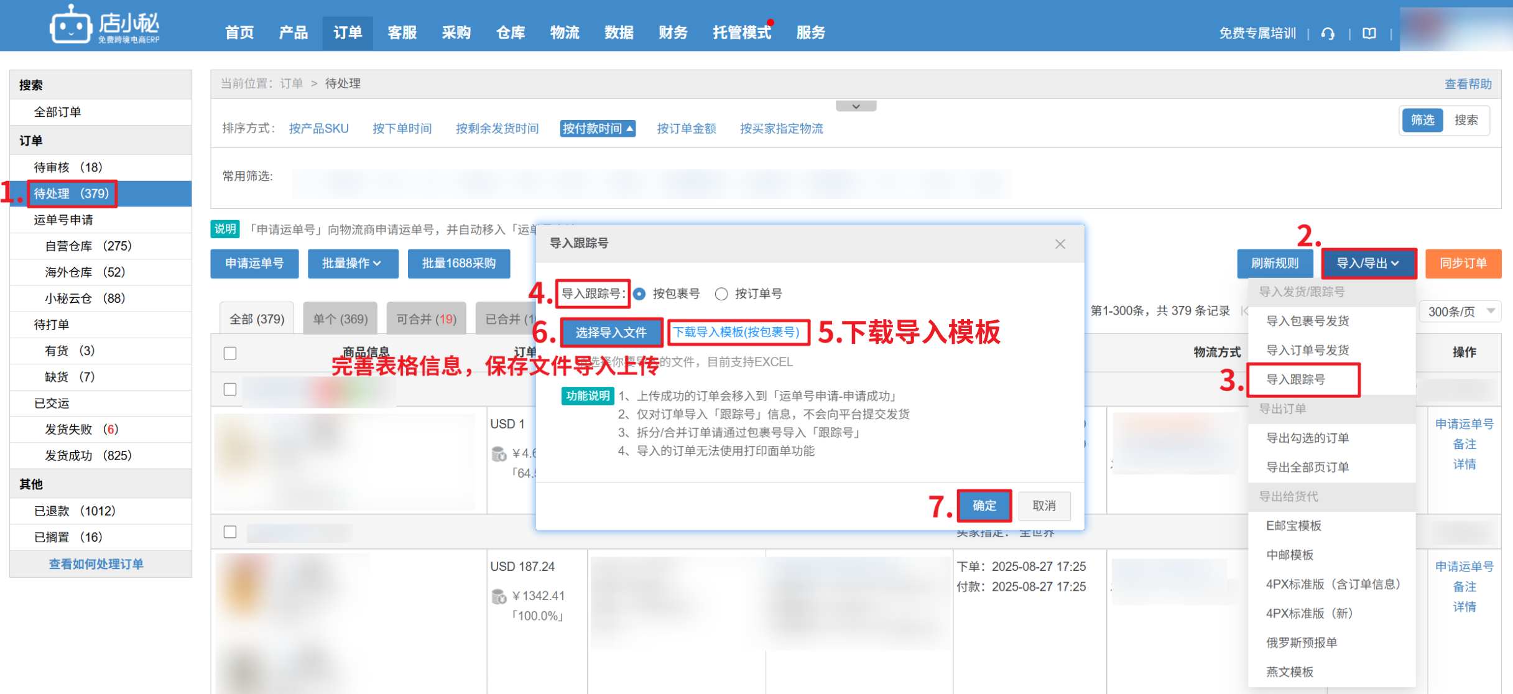Open the 导入/导出 dropdown menu
Viewport: 1513px width, 694px height.
point(1368,264)
